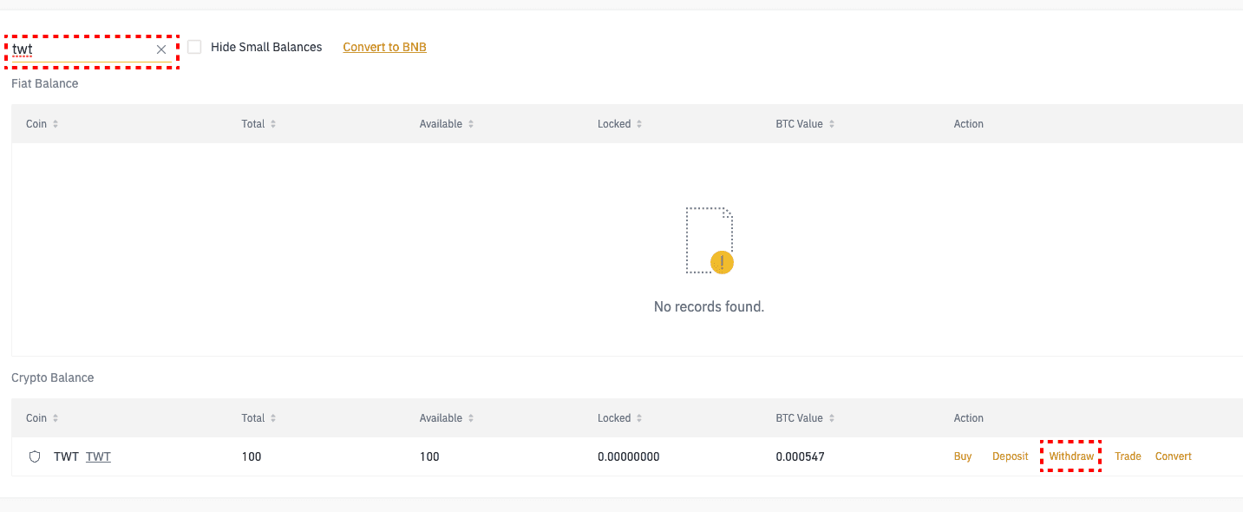1243x512 pixels.
Task: Click Buy for TWT
Action: pyautogui.click(x=963, y=456)
